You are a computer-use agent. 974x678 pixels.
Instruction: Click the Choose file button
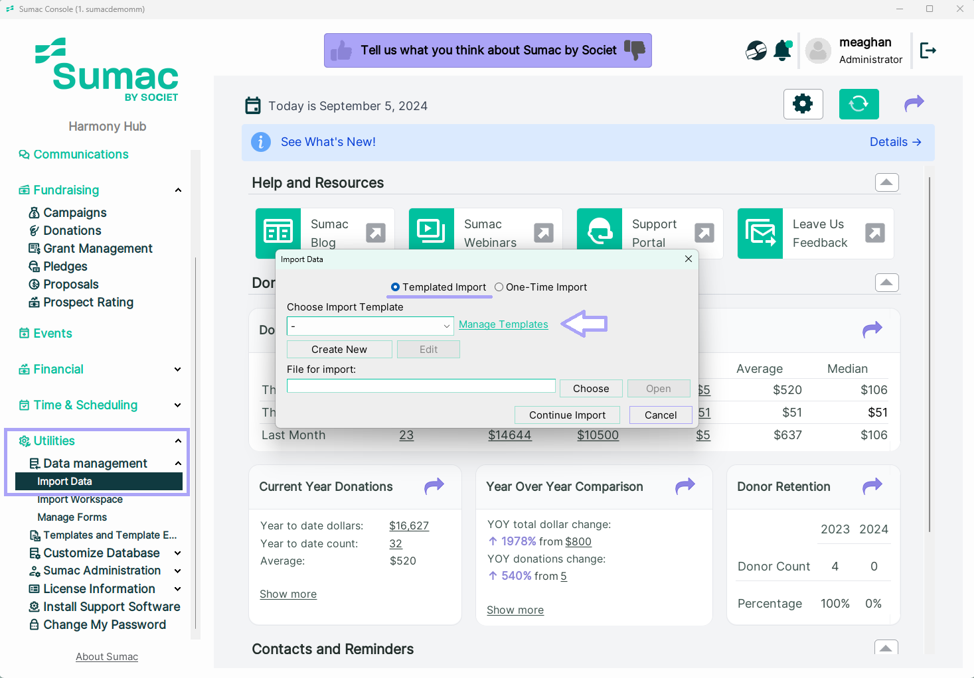[x=591, y=389]
